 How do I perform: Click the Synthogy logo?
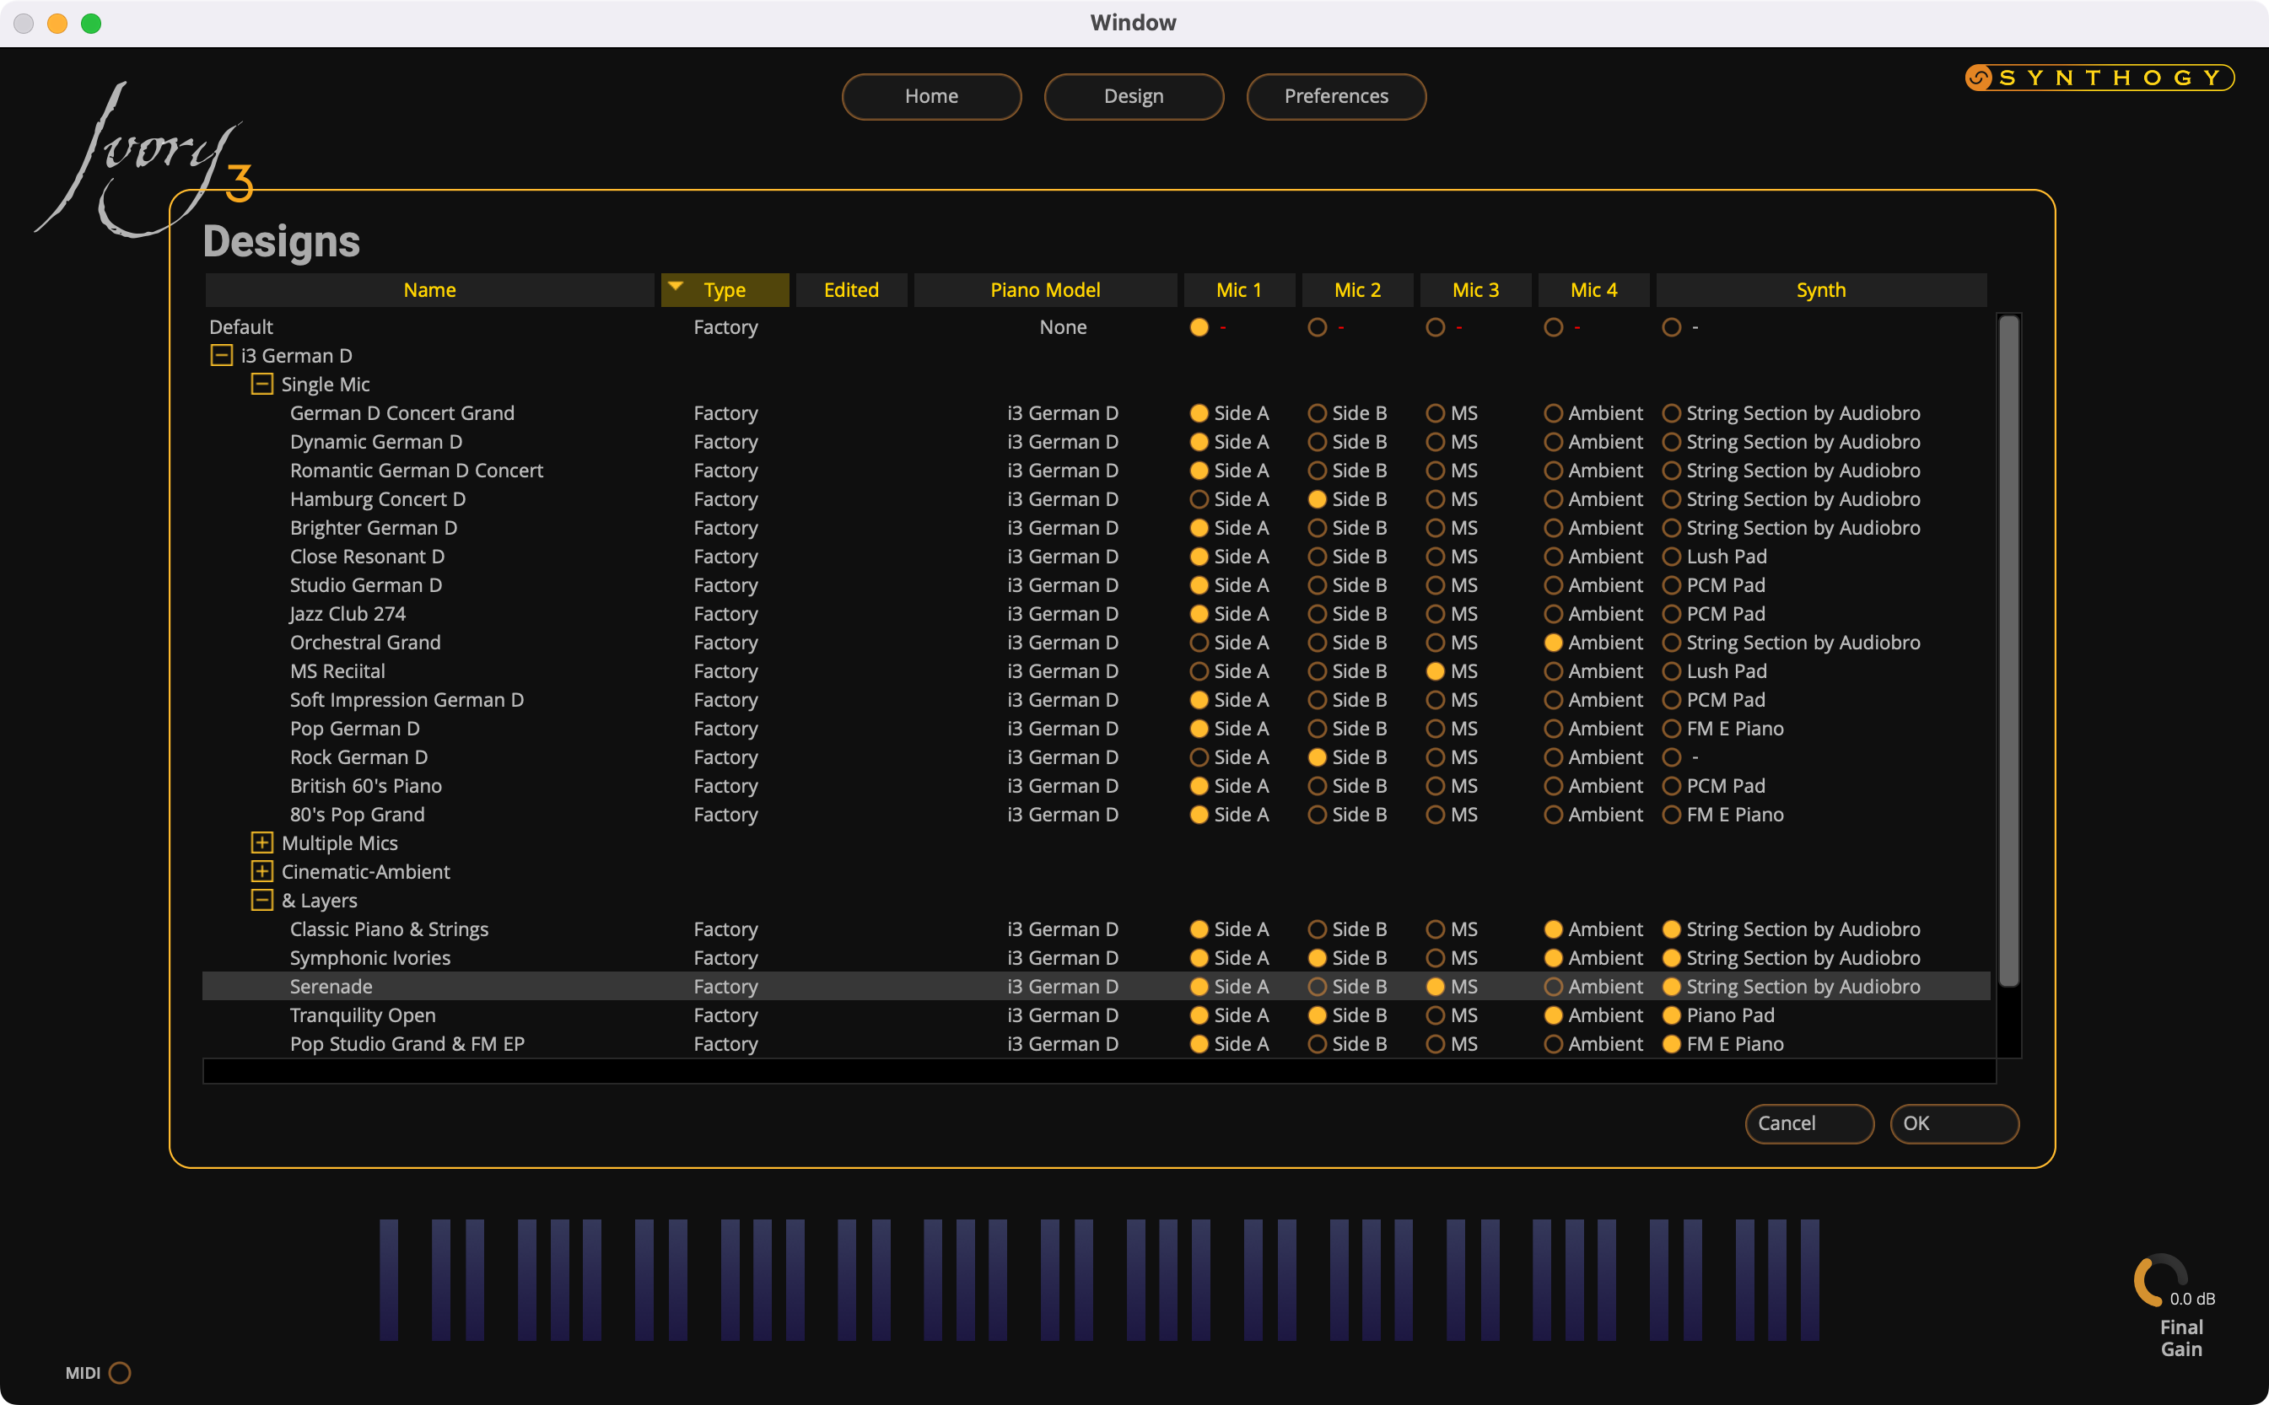pos(2099,77)
